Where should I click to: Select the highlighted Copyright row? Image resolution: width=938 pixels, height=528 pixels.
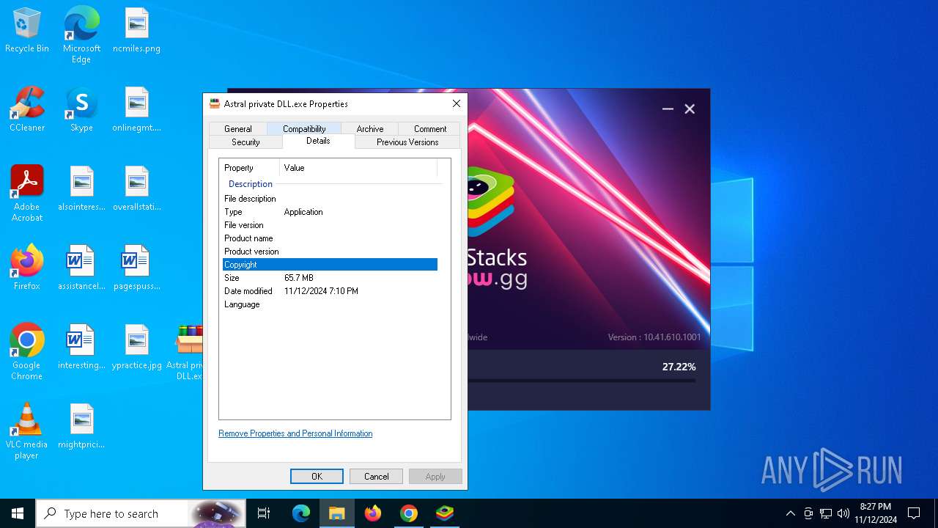pyautogui.click(x=330, y=265)
